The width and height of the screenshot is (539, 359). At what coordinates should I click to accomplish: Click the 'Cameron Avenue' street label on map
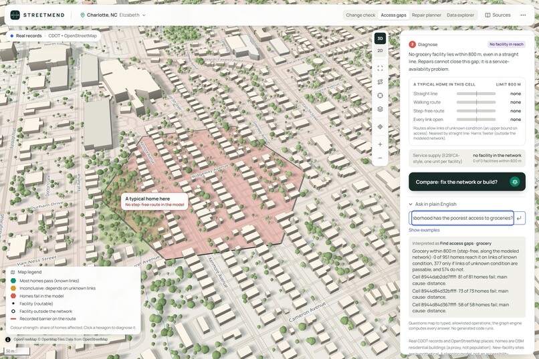307,312
